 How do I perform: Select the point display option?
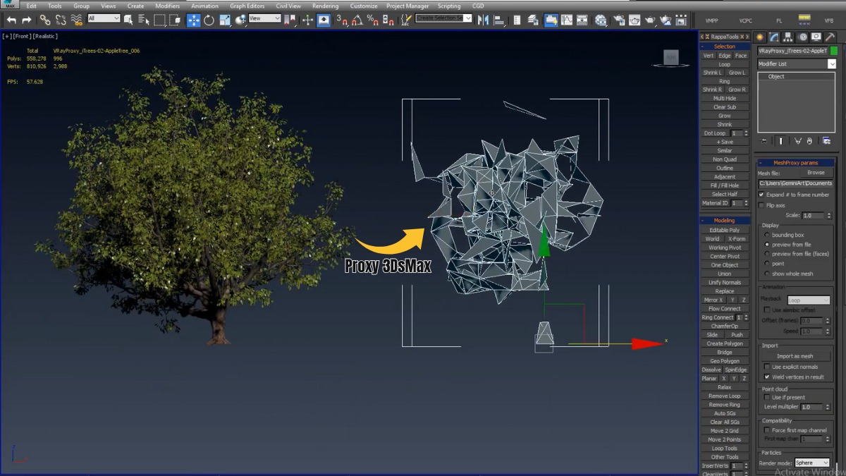767,264
